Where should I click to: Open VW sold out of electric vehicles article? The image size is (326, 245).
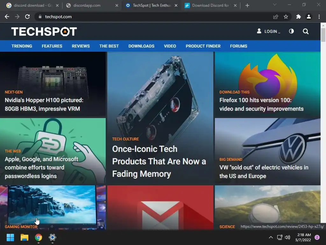264,172
